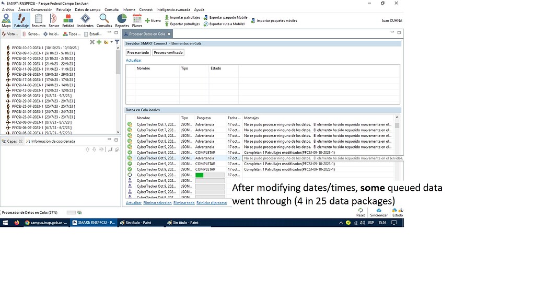Click the Reset status bar icon

pyautogui.click(x=360, y=212)
